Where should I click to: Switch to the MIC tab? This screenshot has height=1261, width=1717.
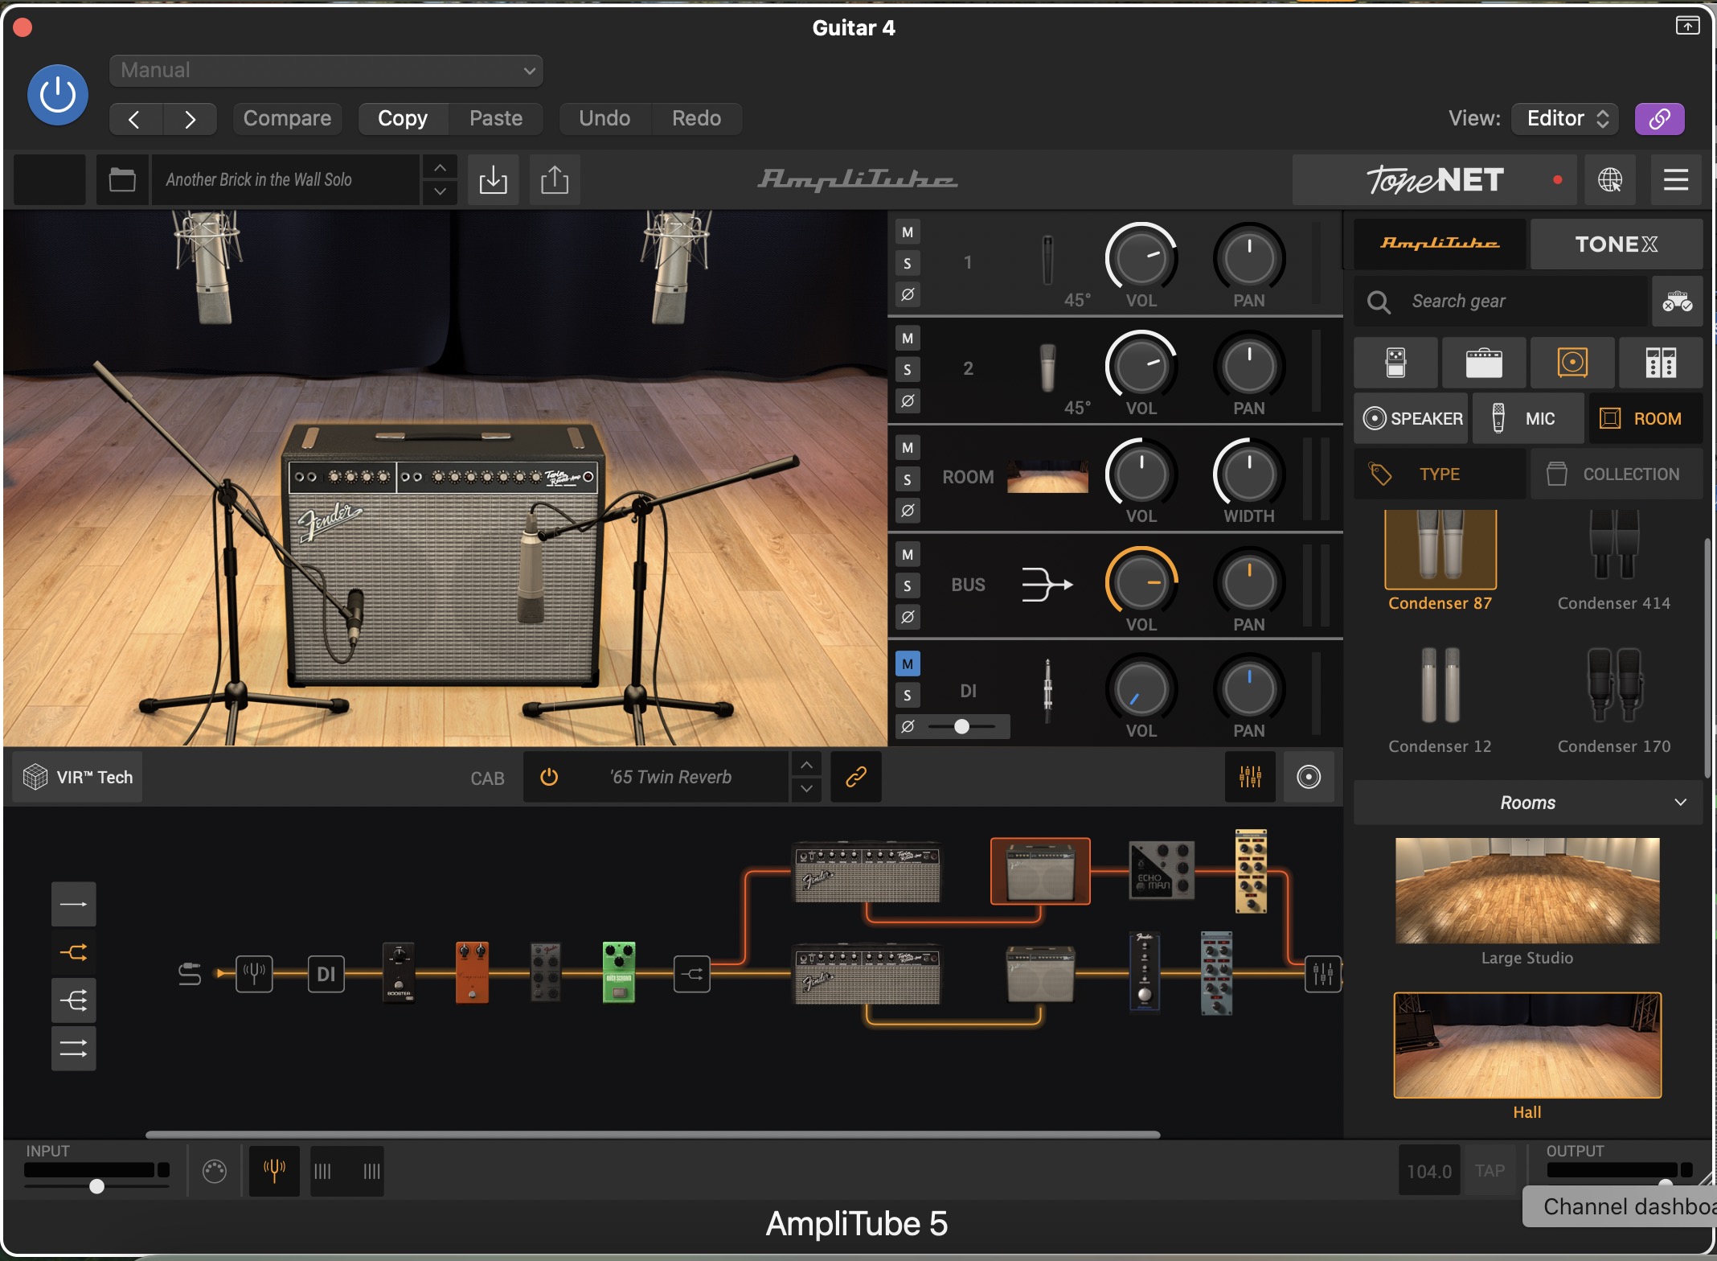1528,418
